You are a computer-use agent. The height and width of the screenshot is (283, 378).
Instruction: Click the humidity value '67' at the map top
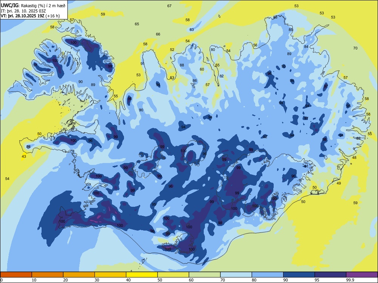[x=169, y=6]
